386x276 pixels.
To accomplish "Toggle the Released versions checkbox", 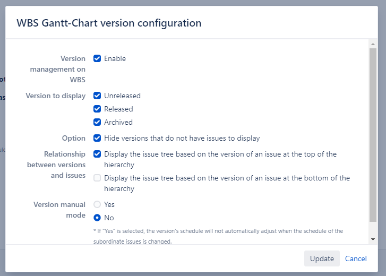I will click(x=97, y=109).
